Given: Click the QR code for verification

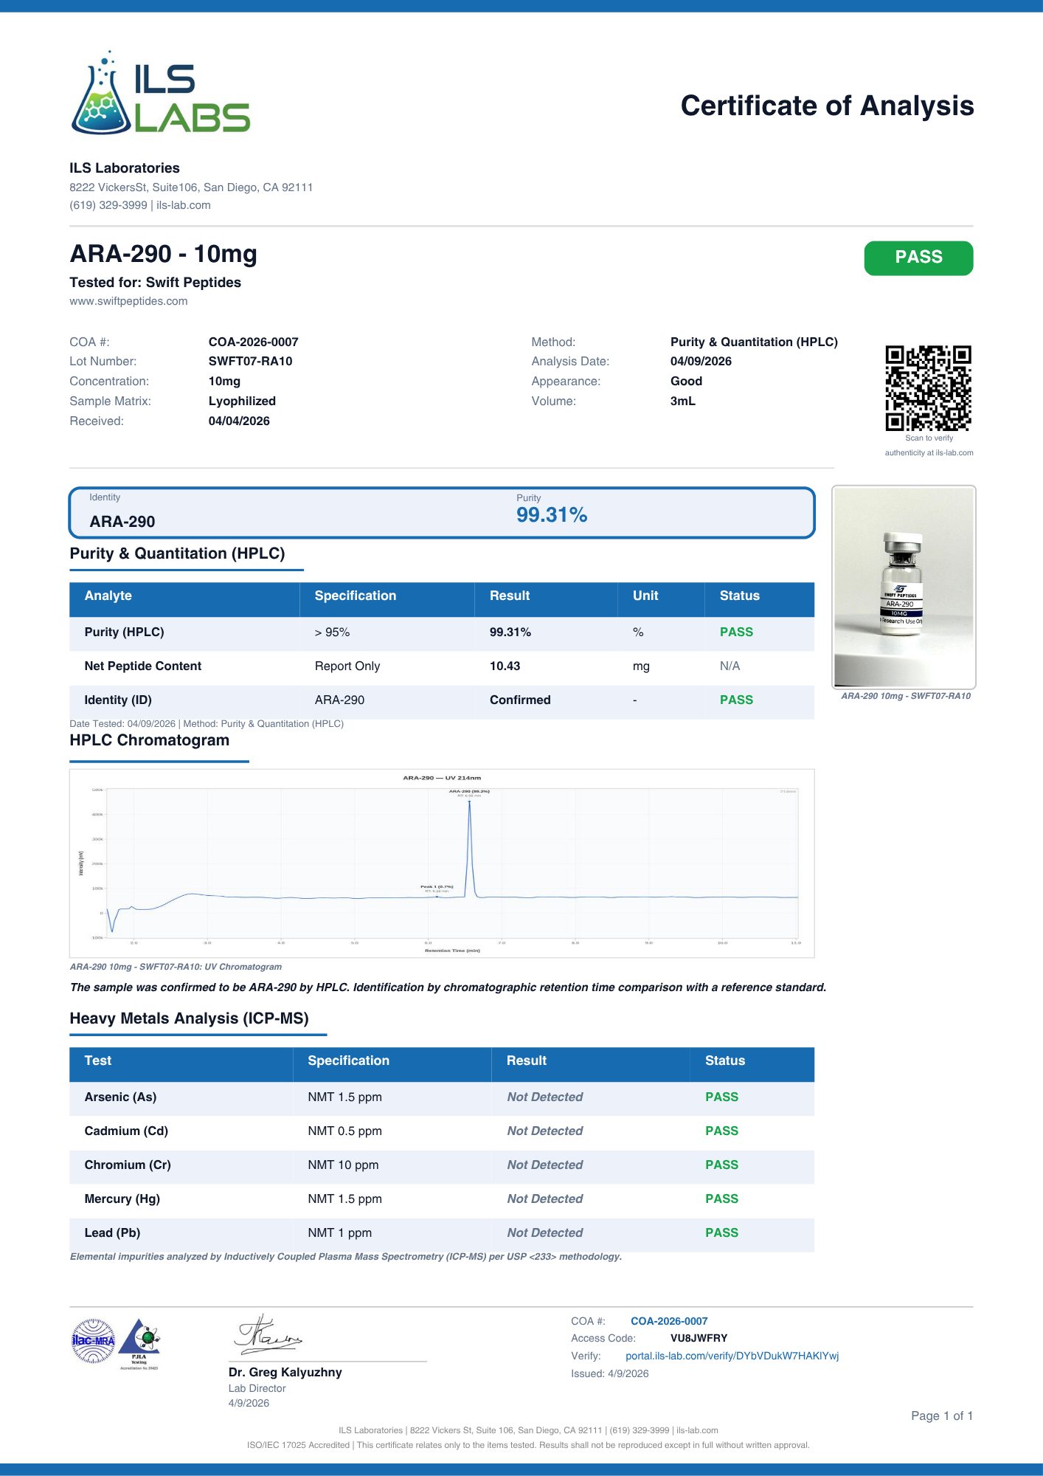Looking at the screenshot, I should click(928, 388).
